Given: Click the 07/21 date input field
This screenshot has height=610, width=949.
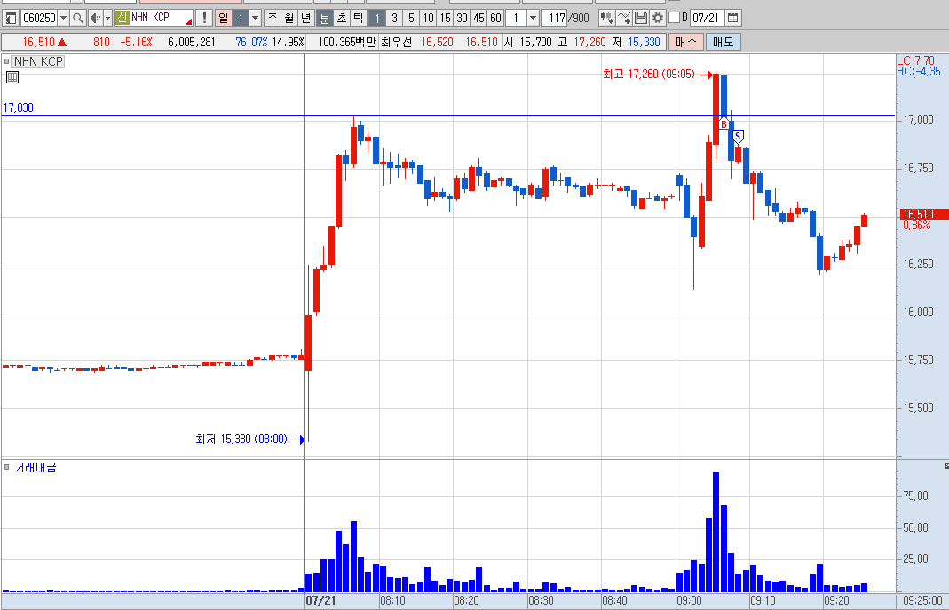Looking at the screenshot, I should [x=707, y=18].
